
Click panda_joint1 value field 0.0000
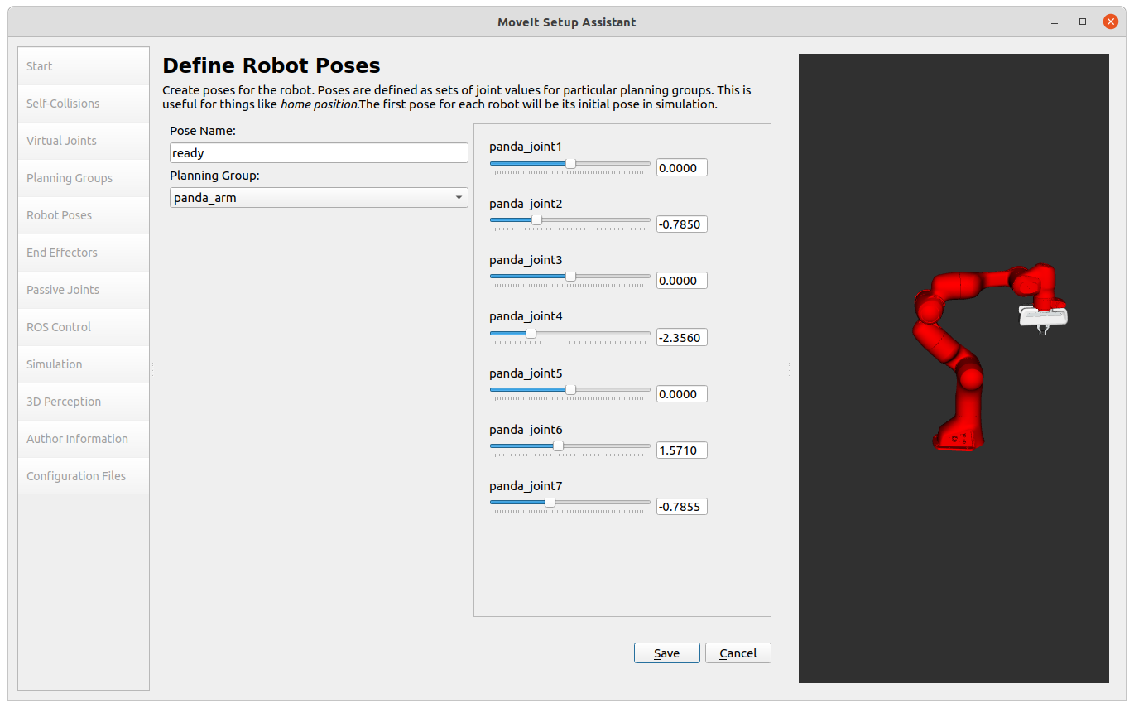pos(682,168)
